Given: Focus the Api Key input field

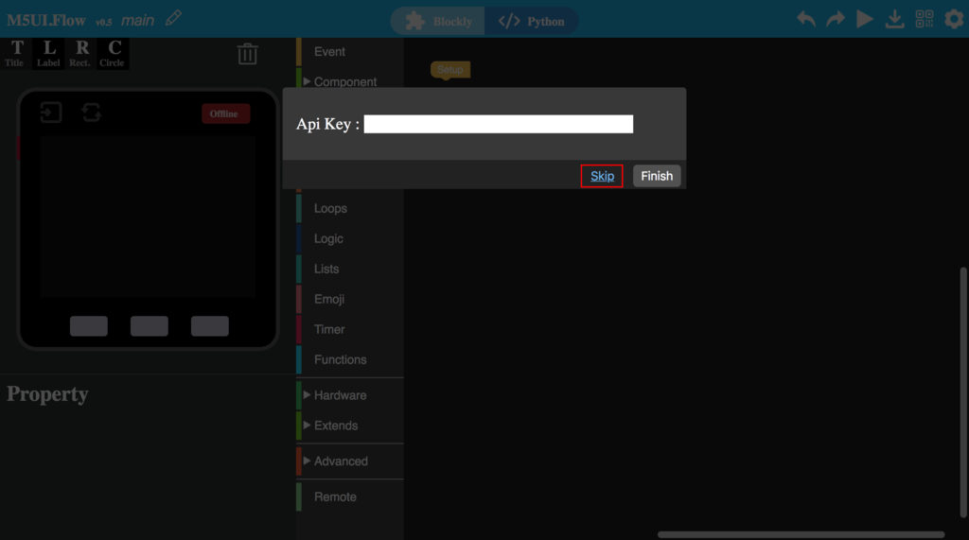Looking at the screenshot, I should point(498,124).
